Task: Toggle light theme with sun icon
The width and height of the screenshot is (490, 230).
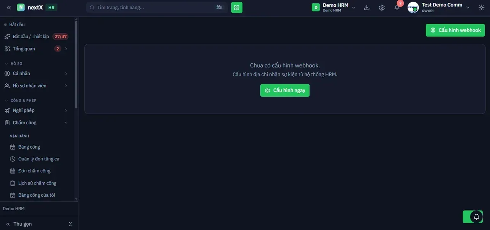Action: 481,7
